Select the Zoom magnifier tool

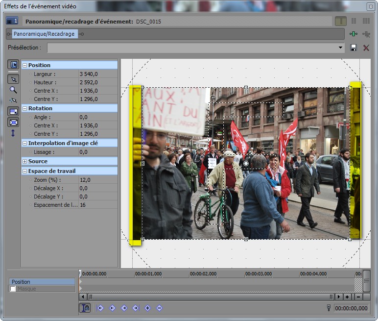click(13, 90)
